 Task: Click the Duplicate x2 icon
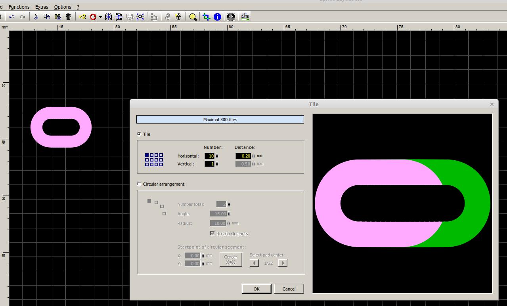coord(82,17)
